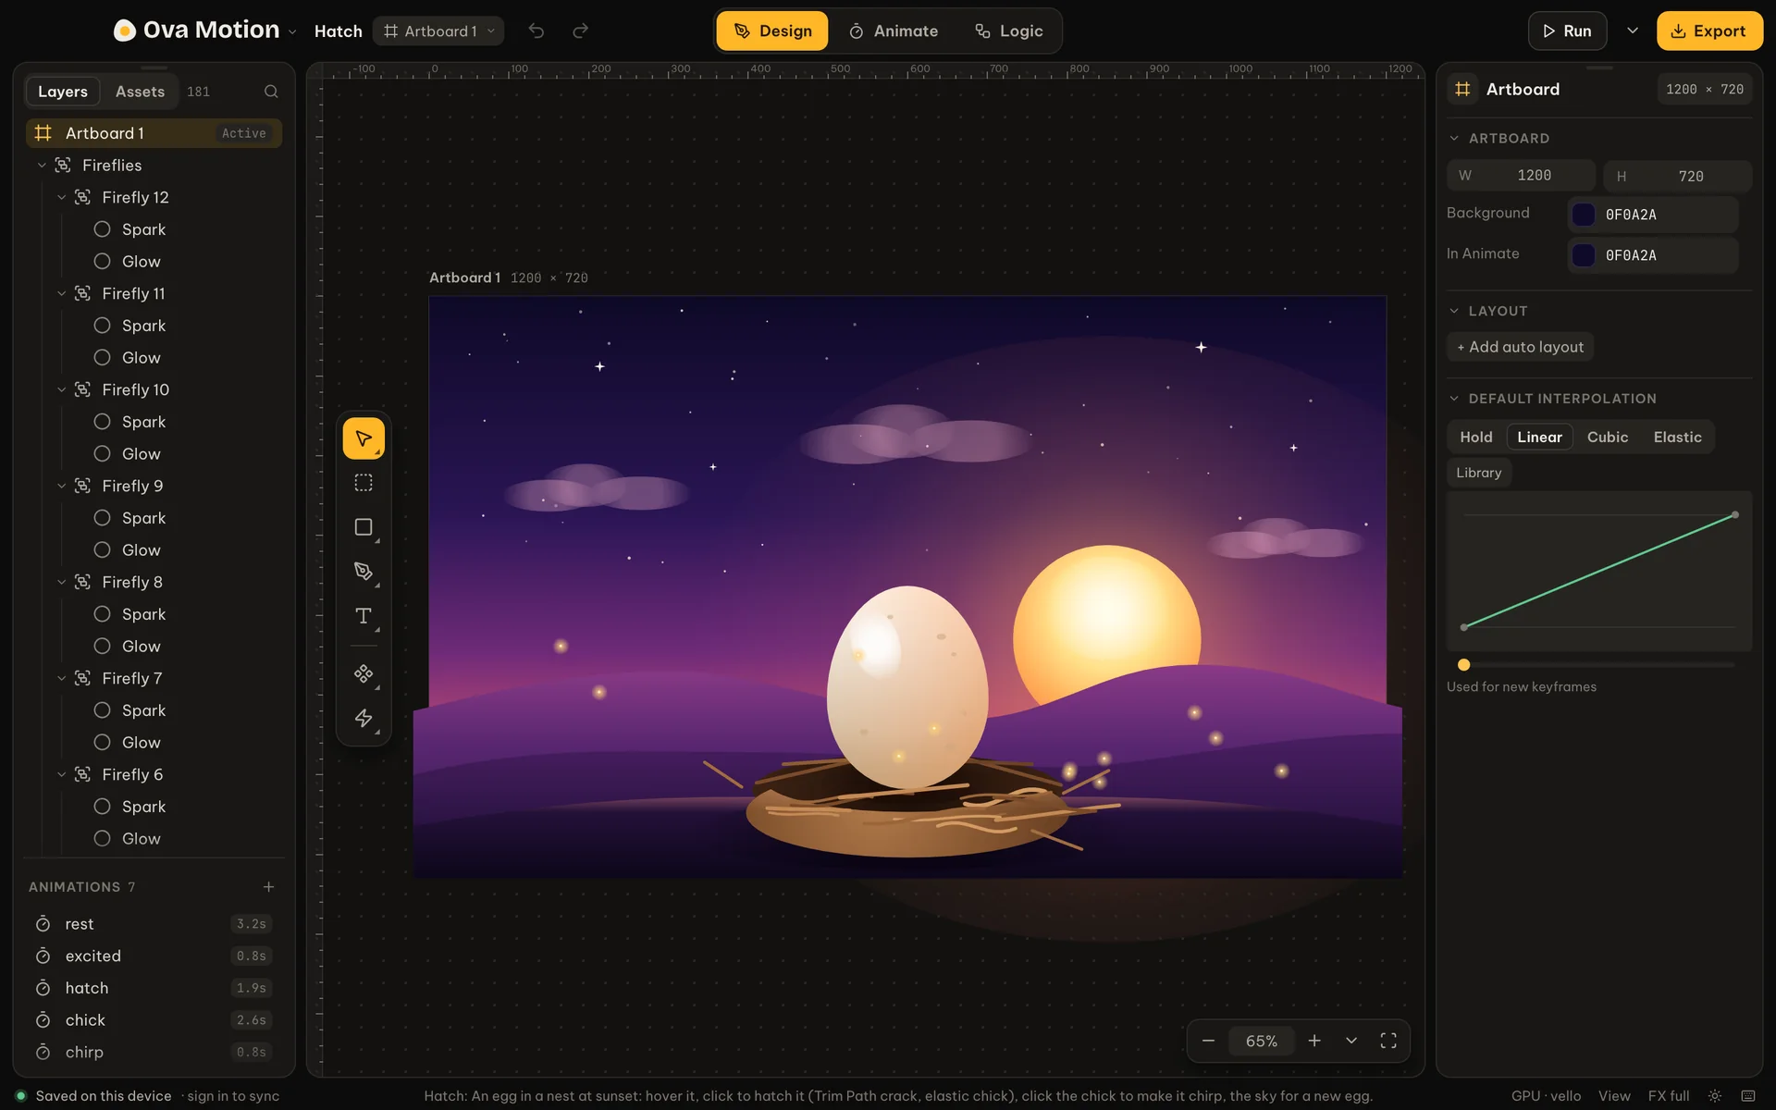The height and width of the screenshot is (1110, 1776).
Task: Click the 65% zoom value field
Action: [x=1261, y=1041]
